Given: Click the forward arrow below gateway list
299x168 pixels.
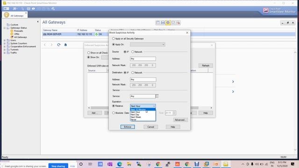Looking at the screenshot, I should click(x=51, y=45).
